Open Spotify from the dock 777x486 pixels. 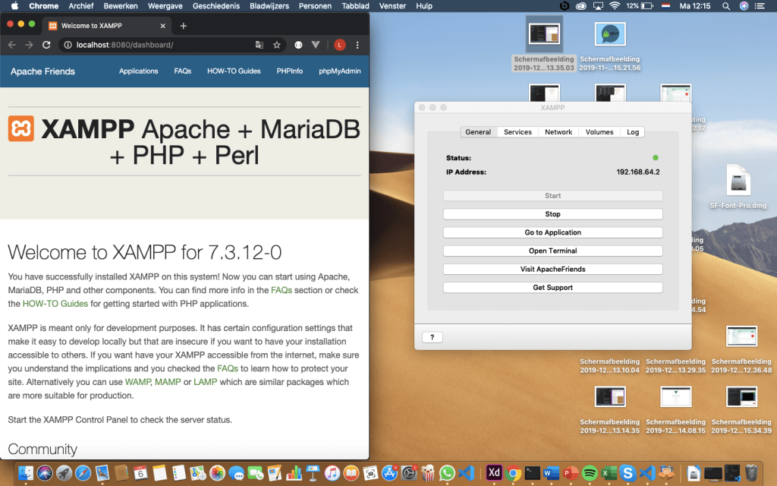(590, 472)
